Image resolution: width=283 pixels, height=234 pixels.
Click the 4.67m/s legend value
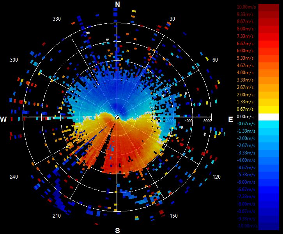click(x=245, y=66)
